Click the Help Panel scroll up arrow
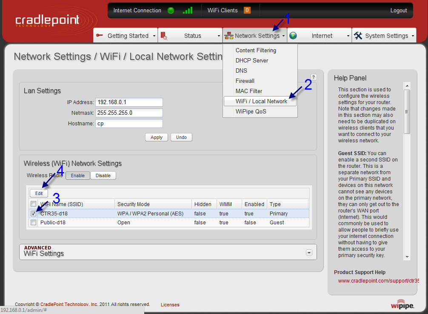This screenshot has height=314, width=428. click(x=407, y=86)
